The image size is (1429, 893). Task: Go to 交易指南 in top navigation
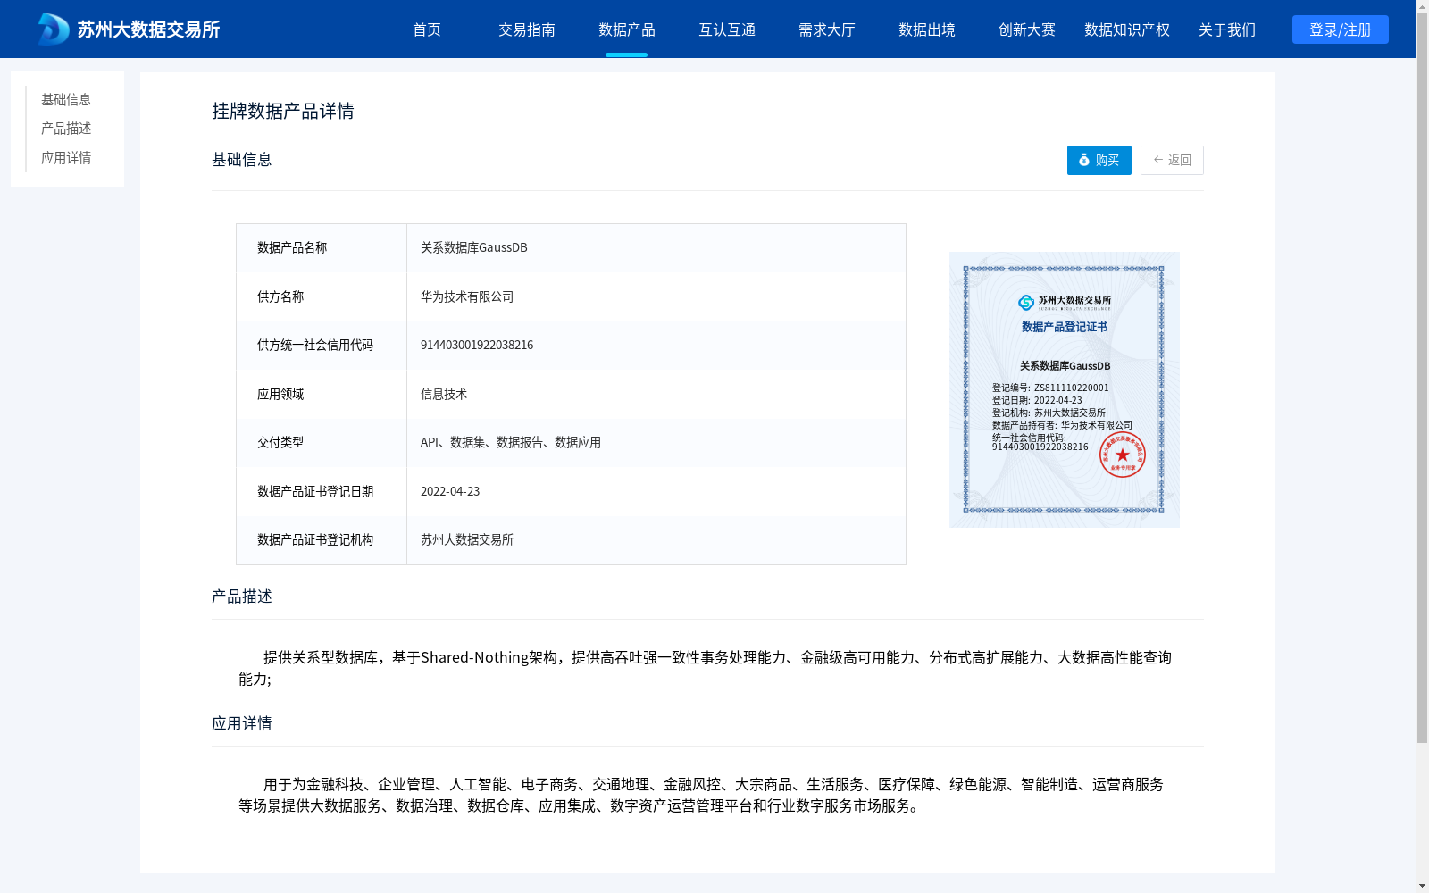pyautogui.click(x=527, y=29)
